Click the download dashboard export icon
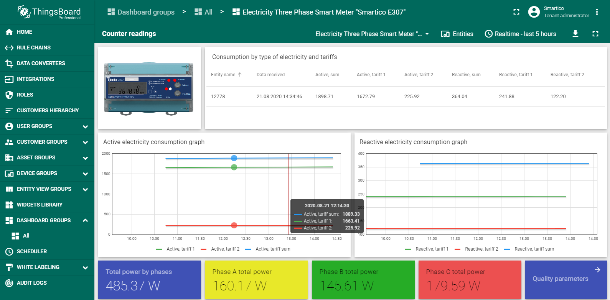Image resolution: width=610 pixels, height=300 pixels. [x=575, y=34]
